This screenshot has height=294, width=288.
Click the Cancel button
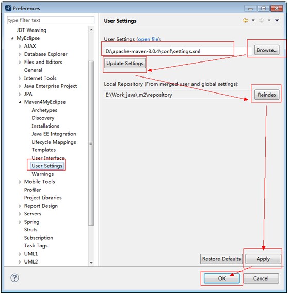tap(261, 278)
